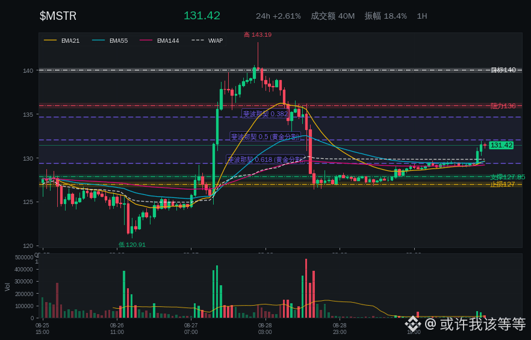The height and width of the screenshot is (340, 531).
Task: Click the 高 143.19 high marker
Action: pos(258,34)
